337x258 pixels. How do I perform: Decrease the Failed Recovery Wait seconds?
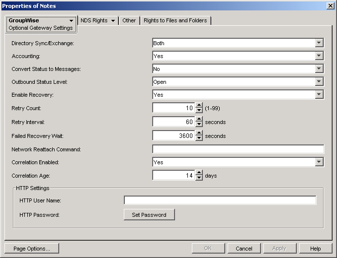pyautogui.click(x=199, y=138)
